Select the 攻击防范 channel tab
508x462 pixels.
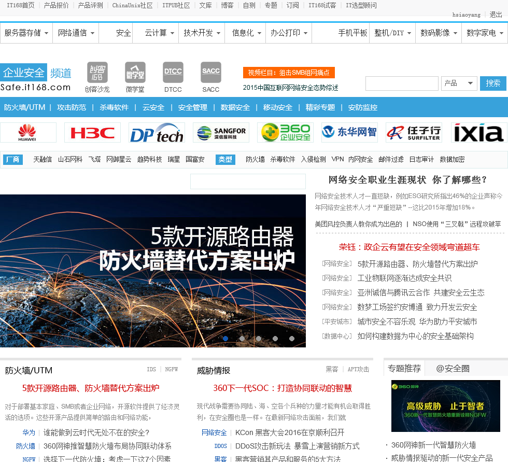72,107
